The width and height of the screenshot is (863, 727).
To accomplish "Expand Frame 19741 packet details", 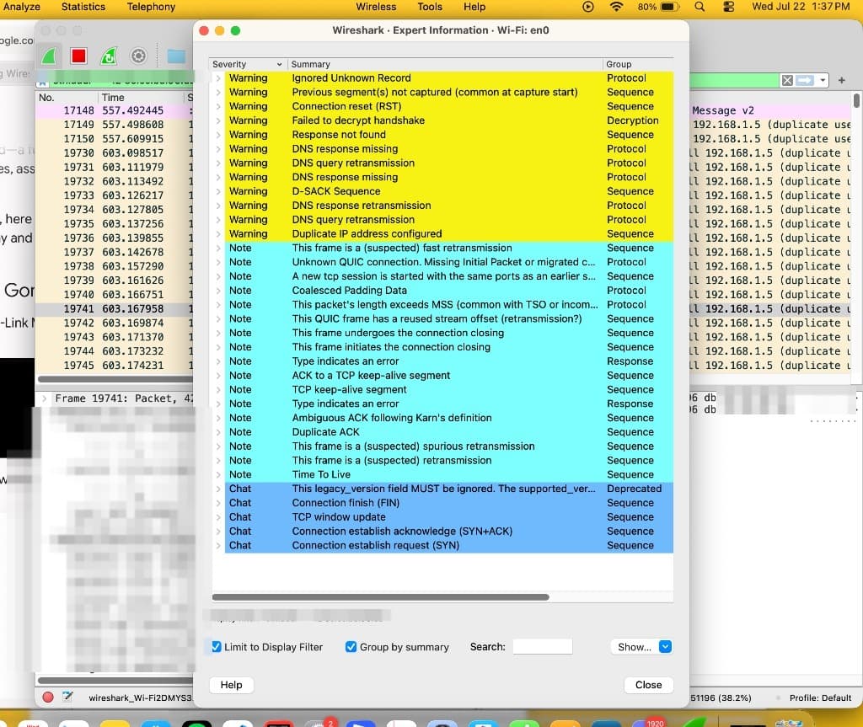I will pos(44,398).
